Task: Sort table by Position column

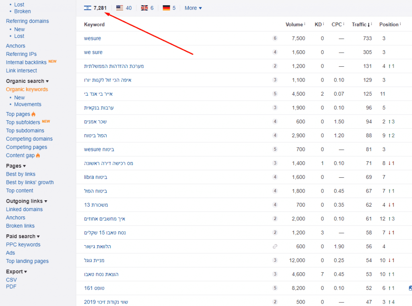Action: pos(389,25)
